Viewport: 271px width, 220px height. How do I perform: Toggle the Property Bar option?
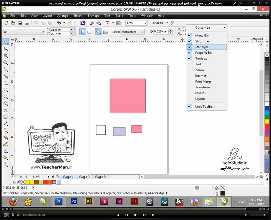pos(207,53)
